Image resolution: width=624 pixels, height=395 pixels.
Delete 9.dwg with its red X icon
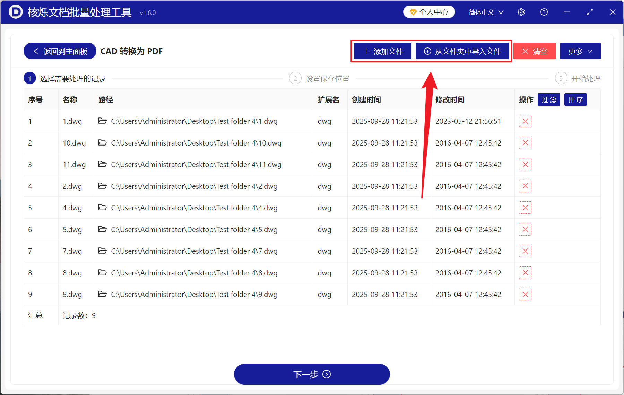click(x=525, y=294)
